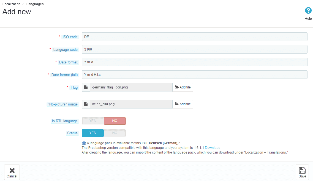The image size is (313, 181).
Task: Click the Help question mark icon
Action: click(308, 11)
